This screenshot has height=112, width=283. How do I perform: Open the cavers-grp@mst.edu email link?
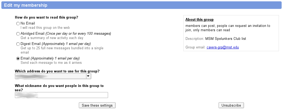click(223, 47)
